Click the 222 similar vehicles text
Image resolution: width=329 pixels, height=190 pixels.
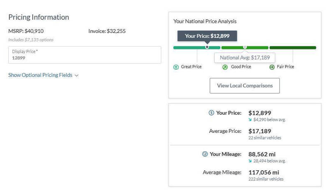point(266,179)
